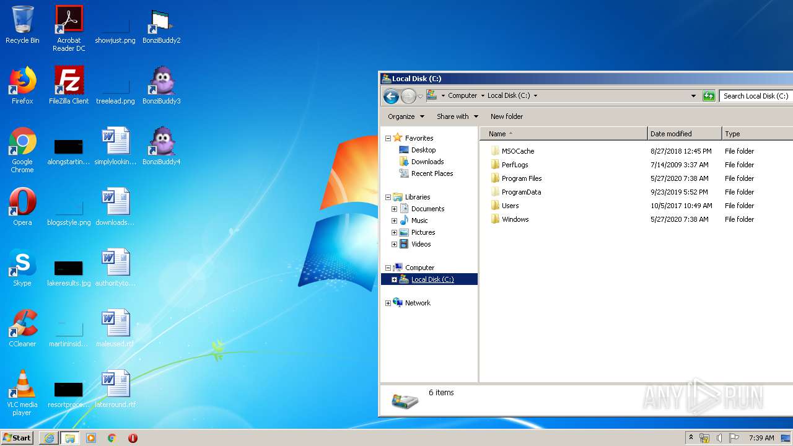The height and width of the screenshot is (446, 793).
Task: Select the maleused.rtf document icon
Action: point(115,328)
